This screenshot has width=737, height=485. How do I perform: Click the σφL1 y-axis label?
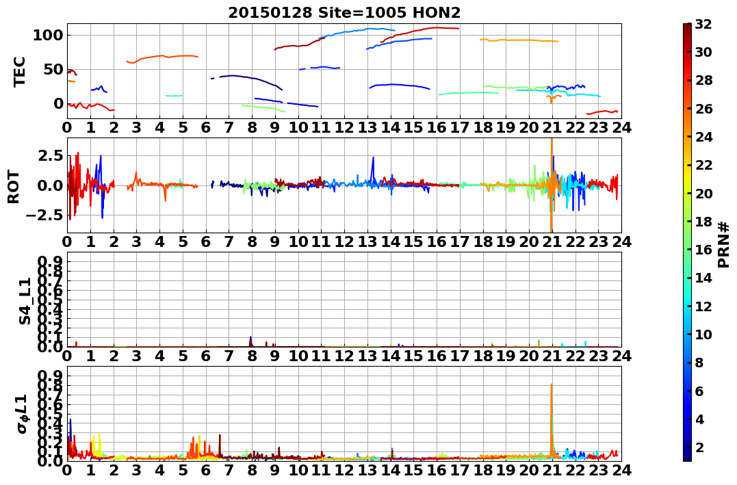(x=23, y=414)
